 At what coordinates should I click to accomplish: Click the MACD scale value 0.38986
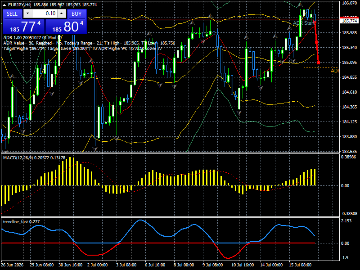coord(348,157)
